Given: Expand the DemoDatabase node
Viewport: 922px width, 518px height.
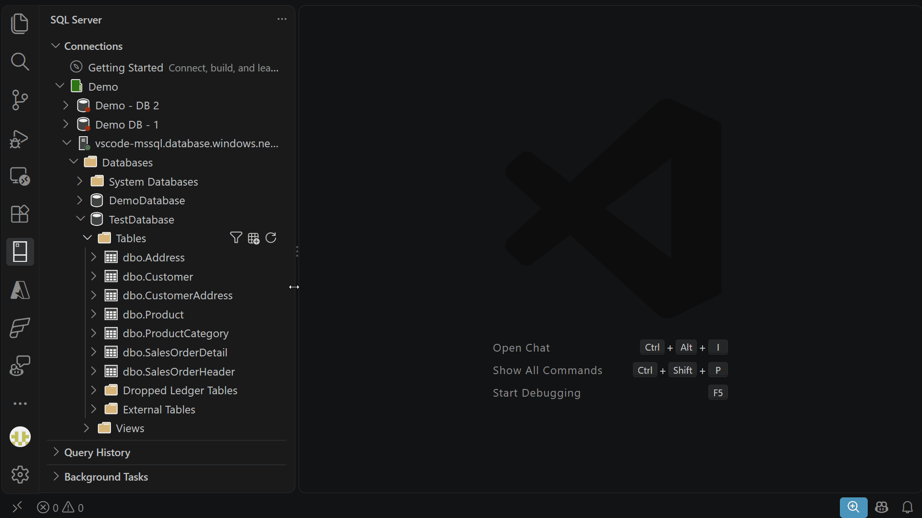Looking at the screenshot, I should pos(80,200).
